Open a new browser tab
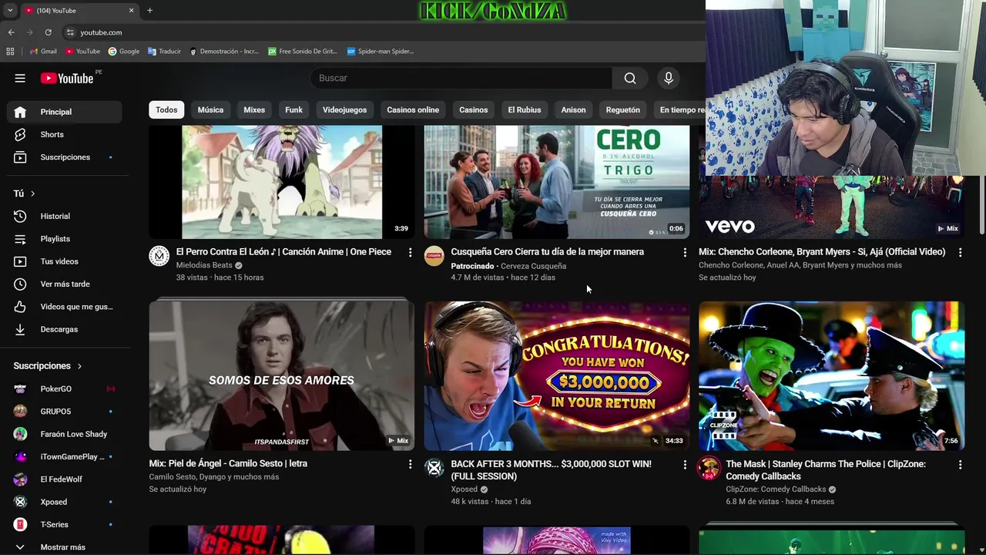986x555 pixels. [149, 10]
